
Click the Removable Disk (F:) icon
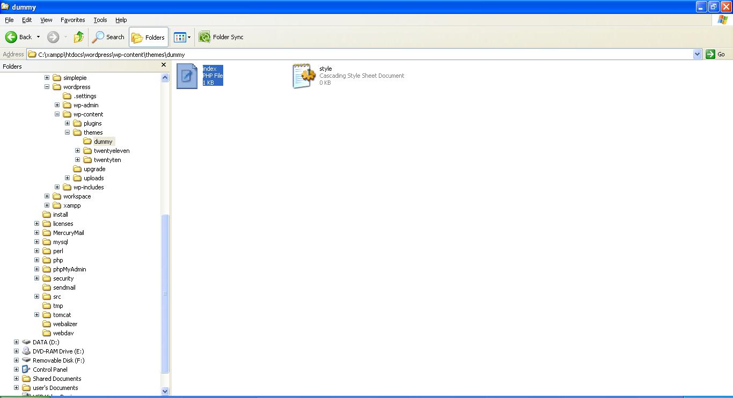[26, 360]
